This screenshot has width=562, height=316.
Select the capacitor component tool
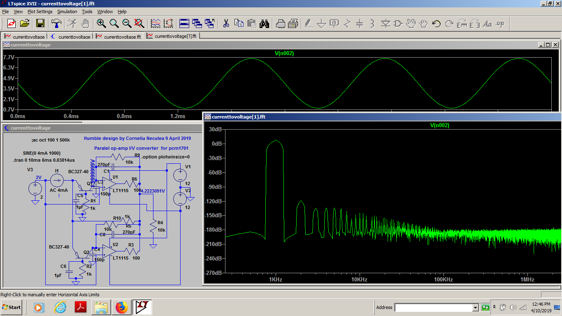click(360, 23)
